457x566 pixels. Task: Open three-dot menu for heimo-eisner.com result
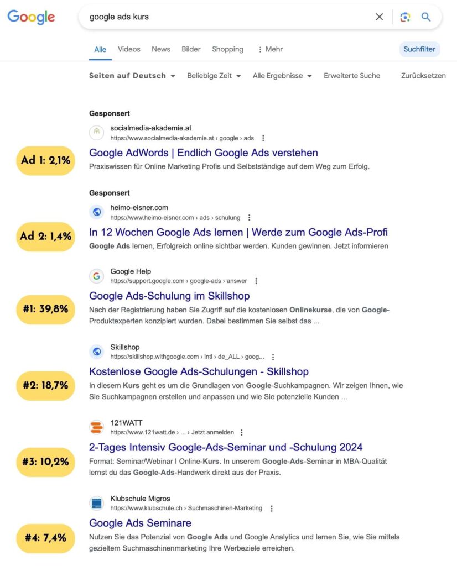tap(249, 218)
